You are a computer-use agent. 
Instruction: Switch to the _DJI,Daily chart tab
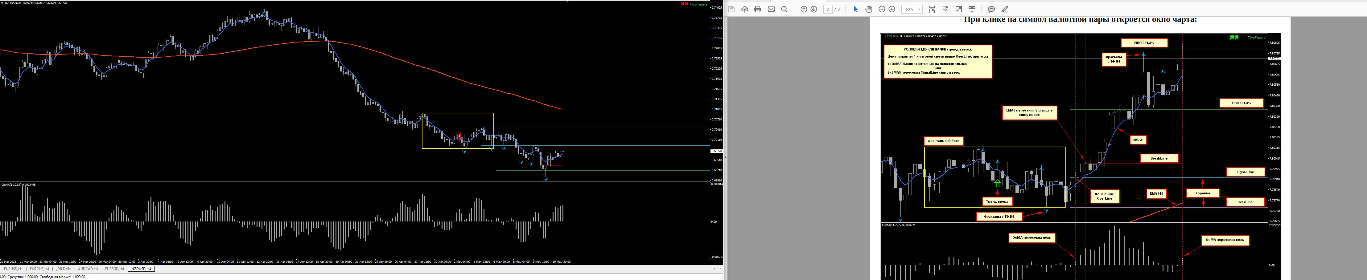coord(63,269)
